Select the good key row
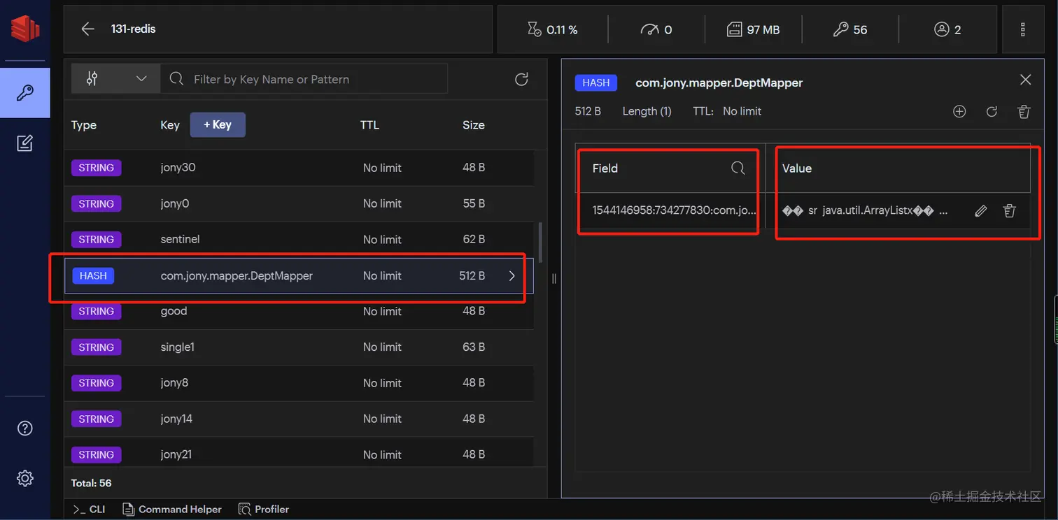Screen dimensions: 1058x520 [x=299, y=312]
